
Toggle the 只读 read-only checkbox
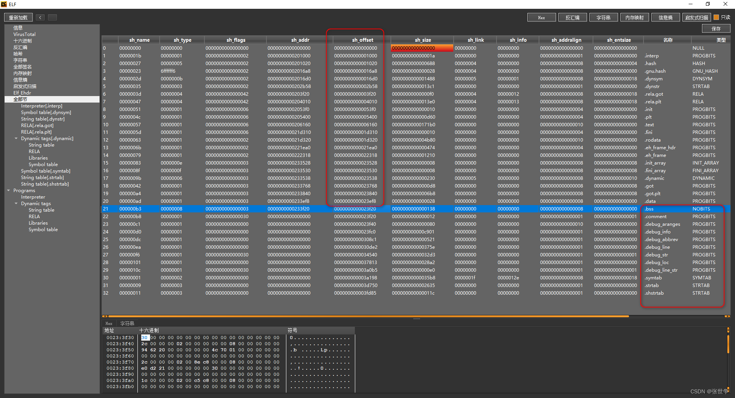tap(716, 18)
